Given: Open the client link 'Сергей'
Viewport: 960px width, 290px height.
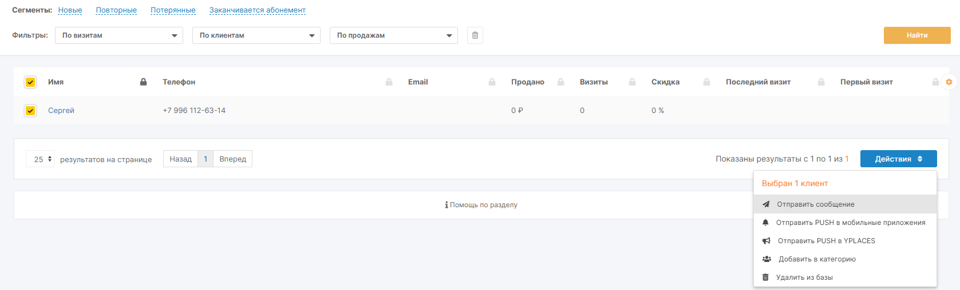Looking at the screenshot, I should pyautogui.click(x=61, y=111).
